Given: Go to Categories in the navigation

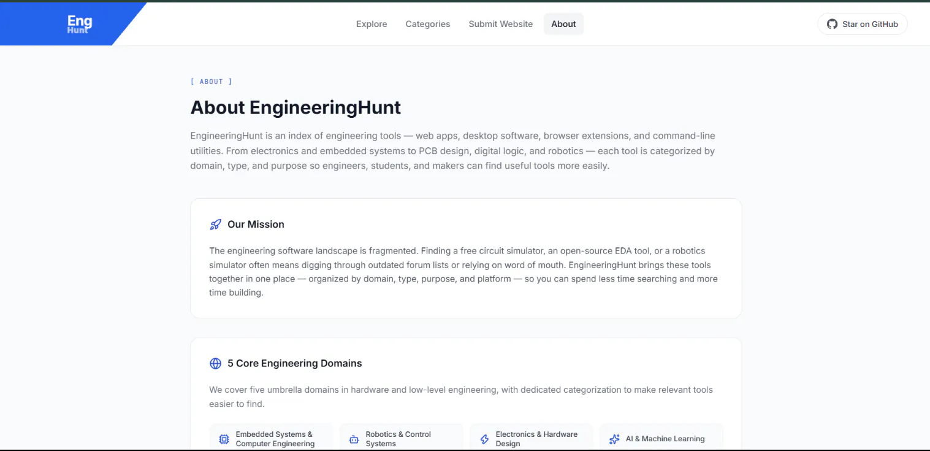Looking at the screenshot, I should 428,24.
